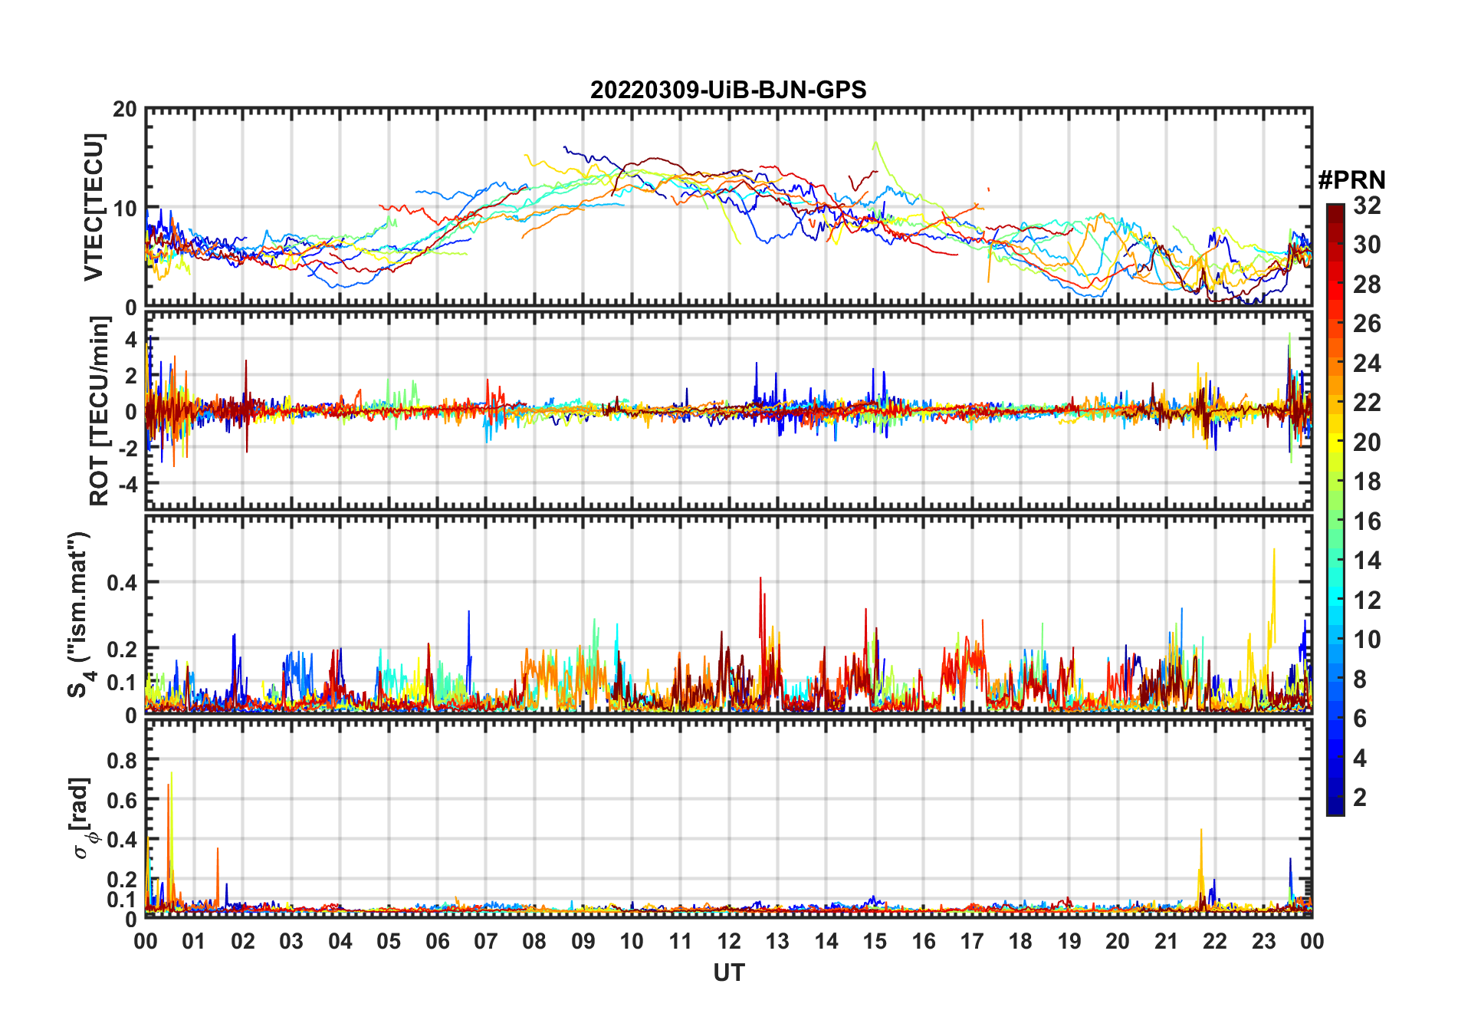Click the 06 hour tick on UT axis
The image size is (1458, 1020).
[437, 941]
